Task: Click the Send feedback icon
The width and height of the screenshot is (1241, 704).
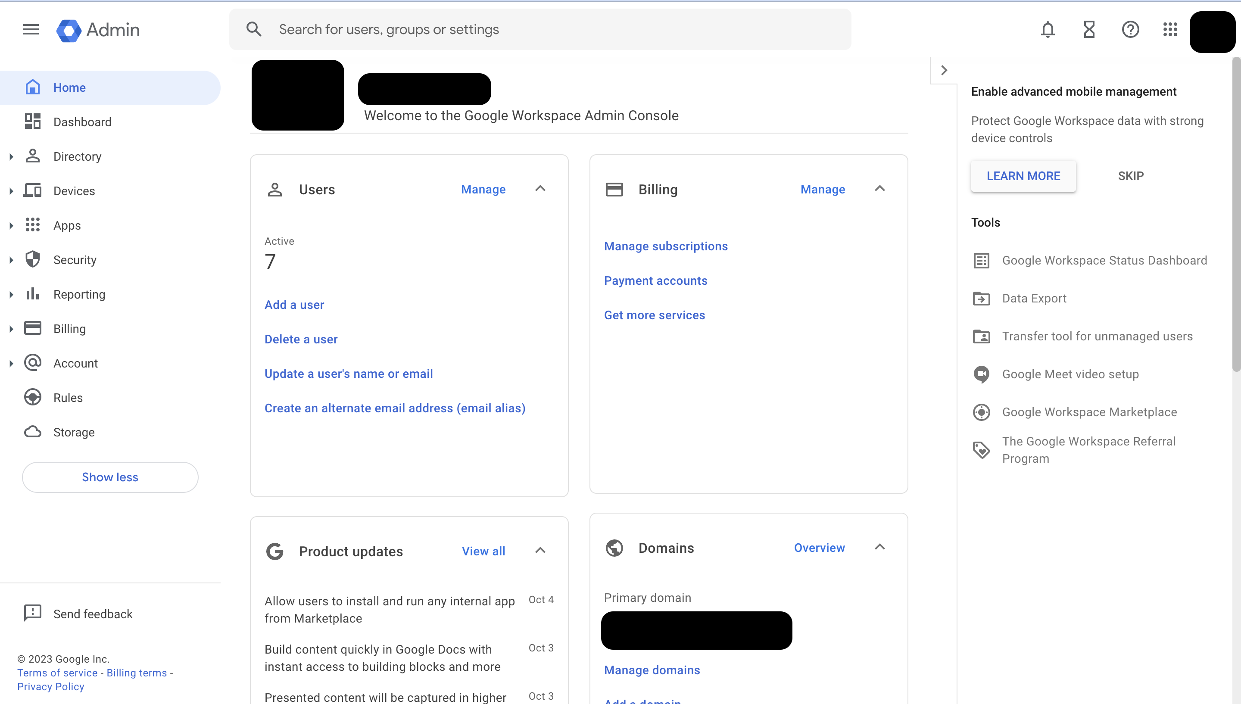Action: (x=33, y=613)
